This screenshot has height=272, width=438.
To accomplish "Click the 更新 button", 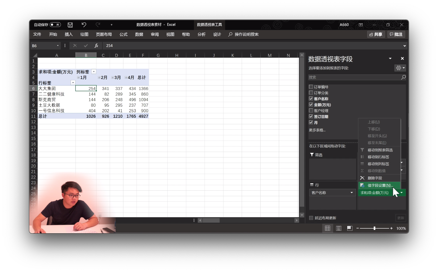I will (x=401, y=218).
